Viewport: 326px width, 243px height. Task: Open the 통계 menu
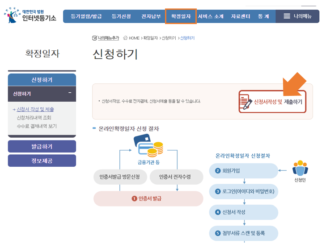pos(263,16)
